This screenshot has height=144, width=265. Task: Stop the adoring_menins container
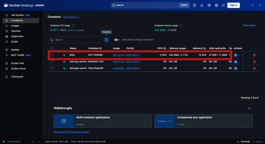pyautogui.click(x=235, y=62)
